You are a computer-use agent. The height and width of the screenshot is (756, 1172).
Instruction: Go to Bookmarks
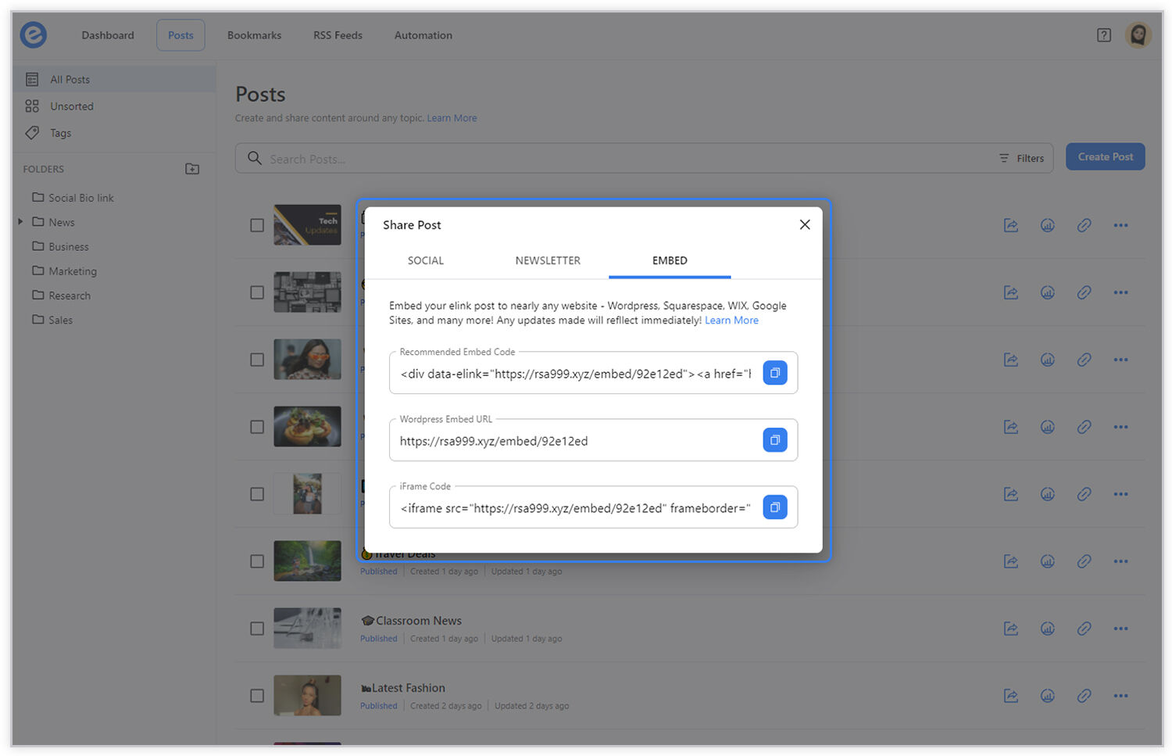click(x=254, y=35)
